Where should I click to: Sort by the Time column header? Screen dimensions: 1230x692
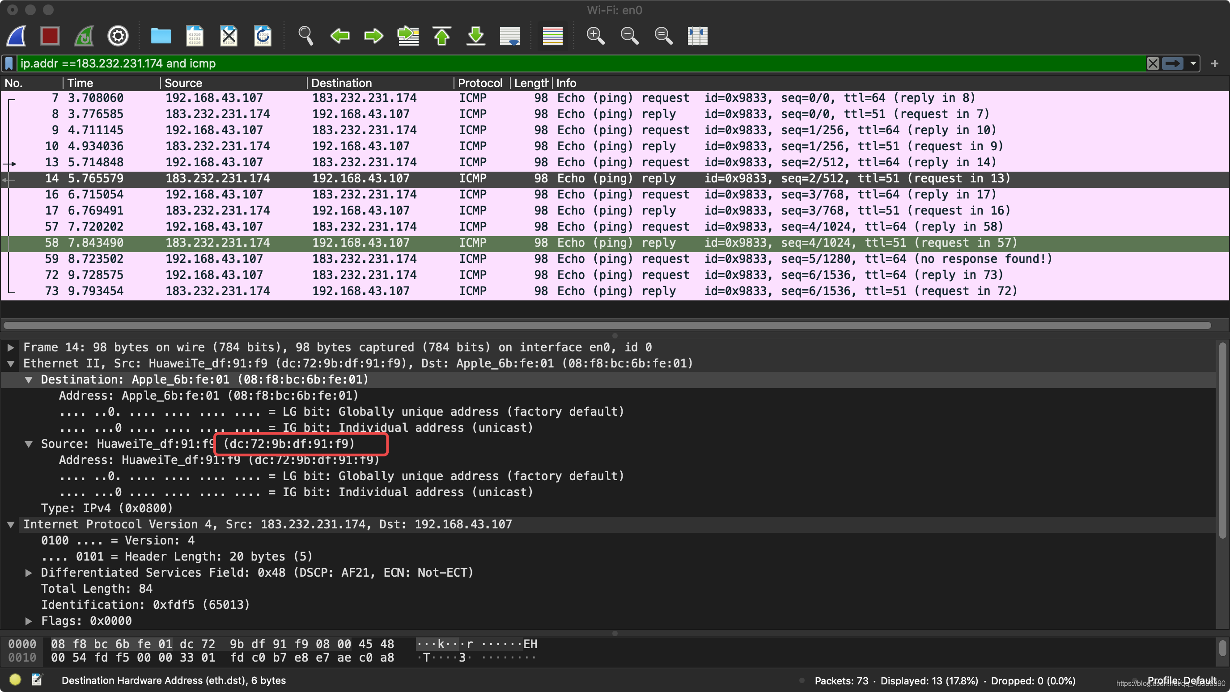point(111,83)
